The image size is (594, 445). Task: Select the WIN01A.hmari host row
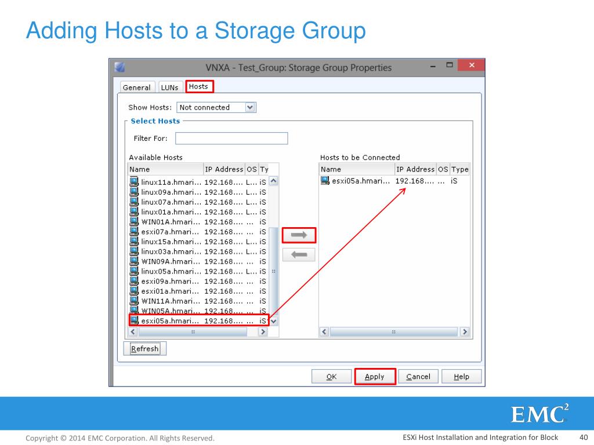click(x=198, y=221)
